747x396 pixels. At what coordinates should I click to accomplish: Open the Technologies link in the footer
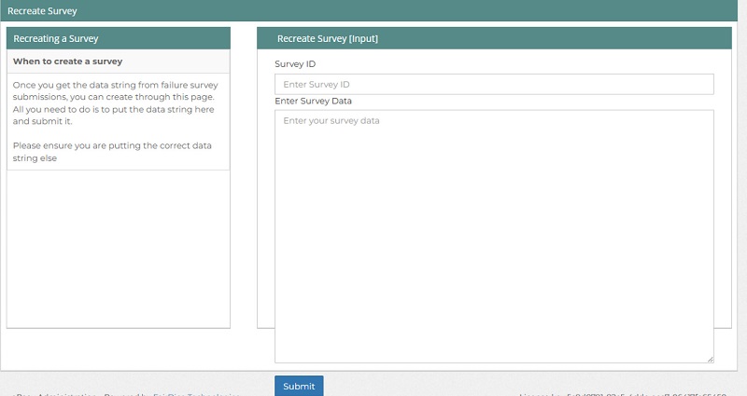(x=213, y=394)
